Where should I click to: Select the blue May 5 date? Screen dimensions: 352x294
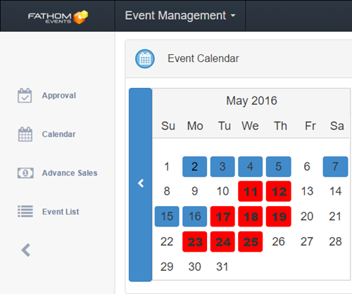point(279,167)
